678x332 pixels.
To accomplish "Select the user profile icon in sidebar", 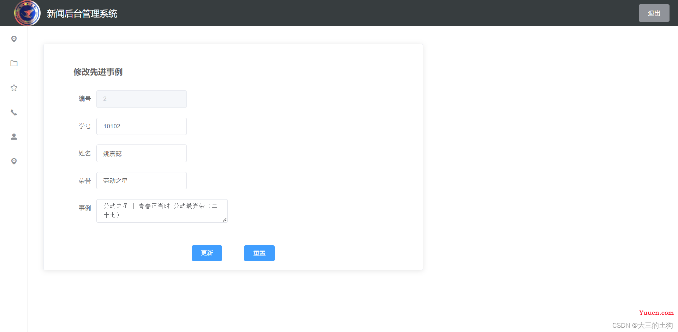I will (14, 137).
